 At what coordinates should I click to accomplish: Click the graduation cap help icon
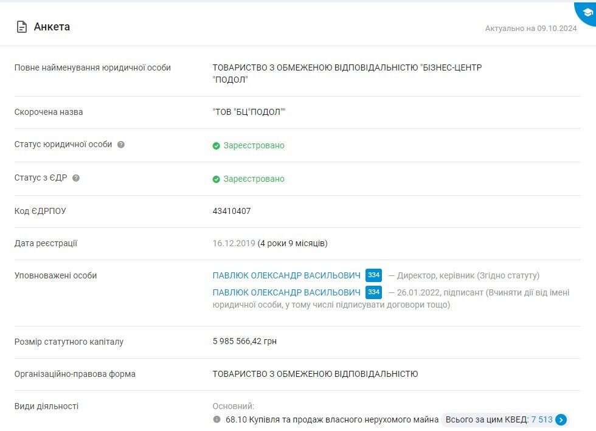tap(587, 13)
